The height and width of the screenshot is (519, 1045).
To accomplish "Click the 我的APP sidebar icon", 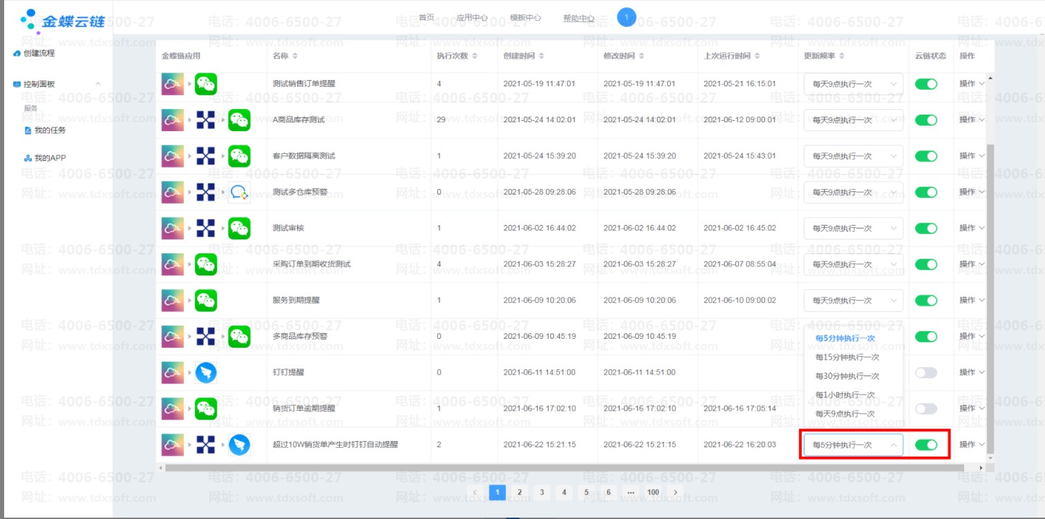I will click(x=28, y=159).
